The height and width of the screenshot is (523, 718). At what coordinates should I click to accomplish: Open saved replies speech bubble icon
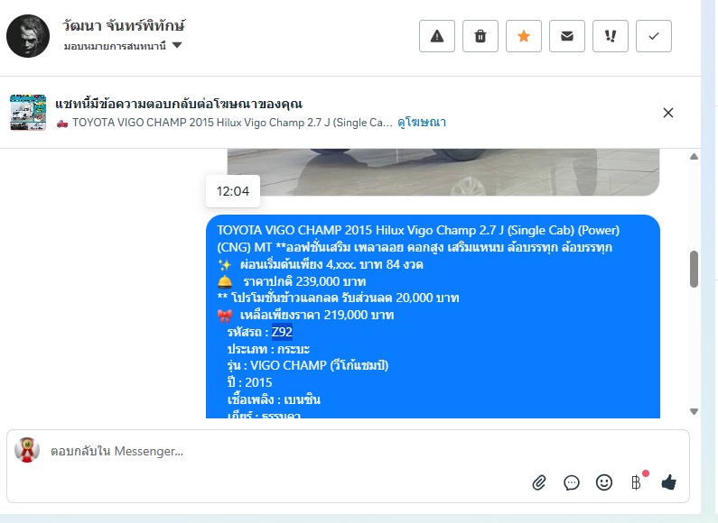(572, 482)
